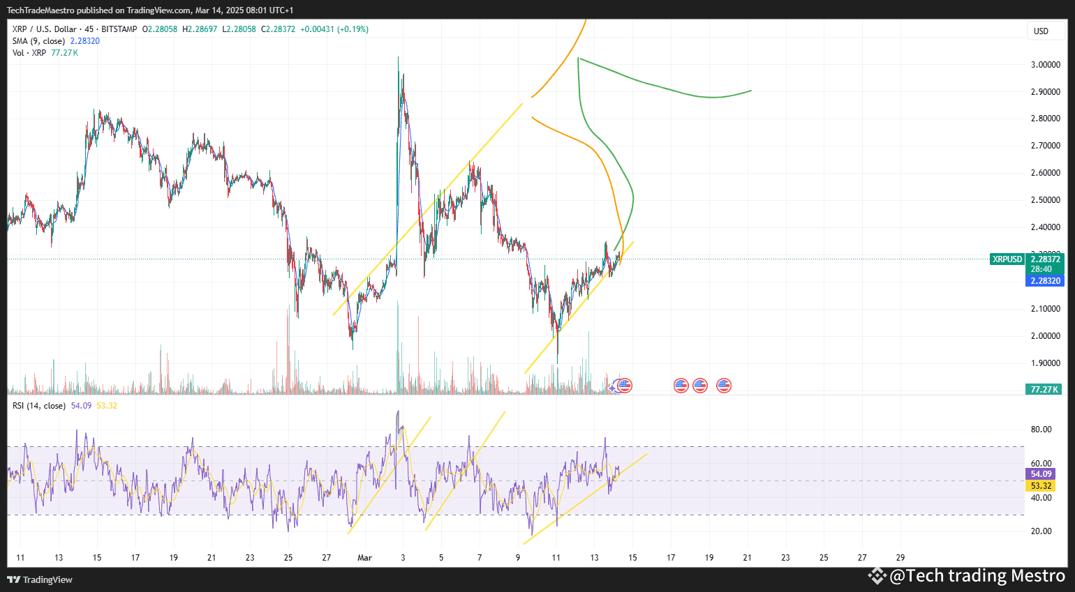Click the change value '+0.00431 (+0.19%)'
Screen dimensions: 1075x592
334,29
